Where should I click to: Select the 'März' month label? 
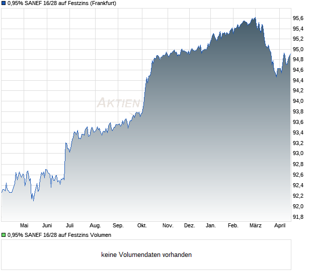(x=255, y=225)
